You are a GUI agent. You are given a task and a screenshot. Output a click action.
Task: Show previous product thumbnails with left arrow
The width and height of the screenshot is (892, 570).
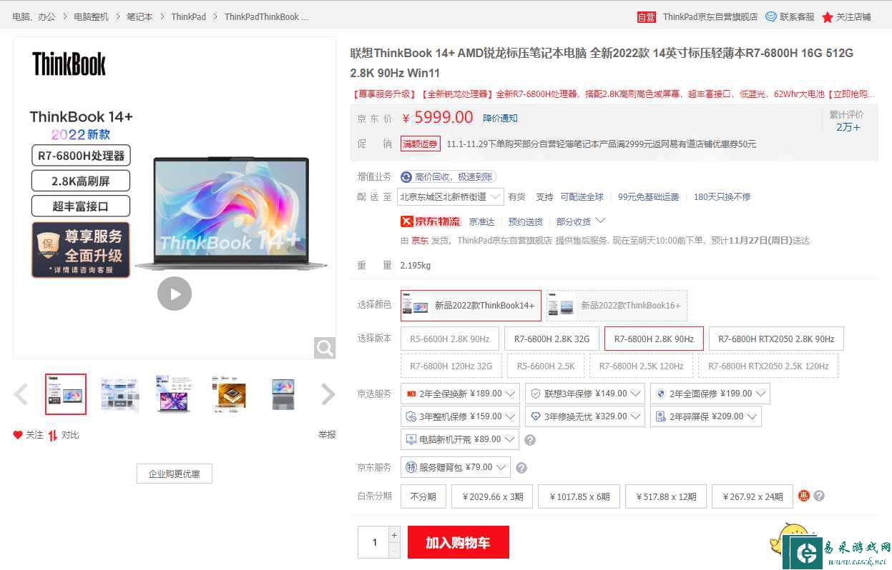(21, 394)
